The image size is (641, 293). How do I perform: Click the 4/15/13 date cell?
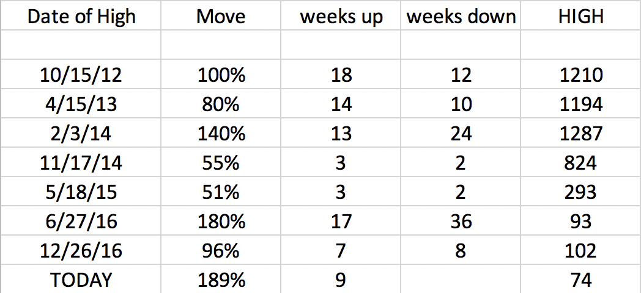click(x=81, y=104)
